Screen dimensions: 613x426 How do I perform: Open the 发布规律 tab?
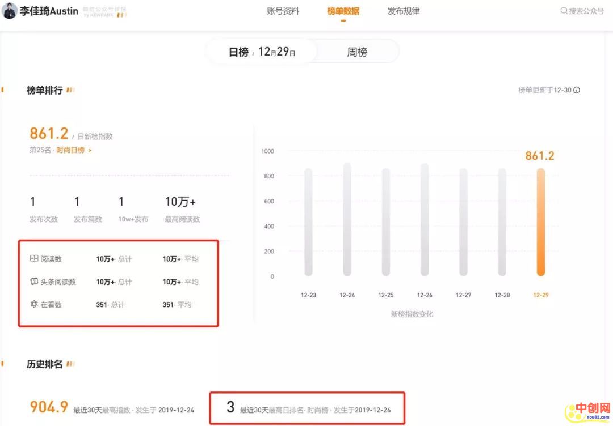click(x=404, y=11)
